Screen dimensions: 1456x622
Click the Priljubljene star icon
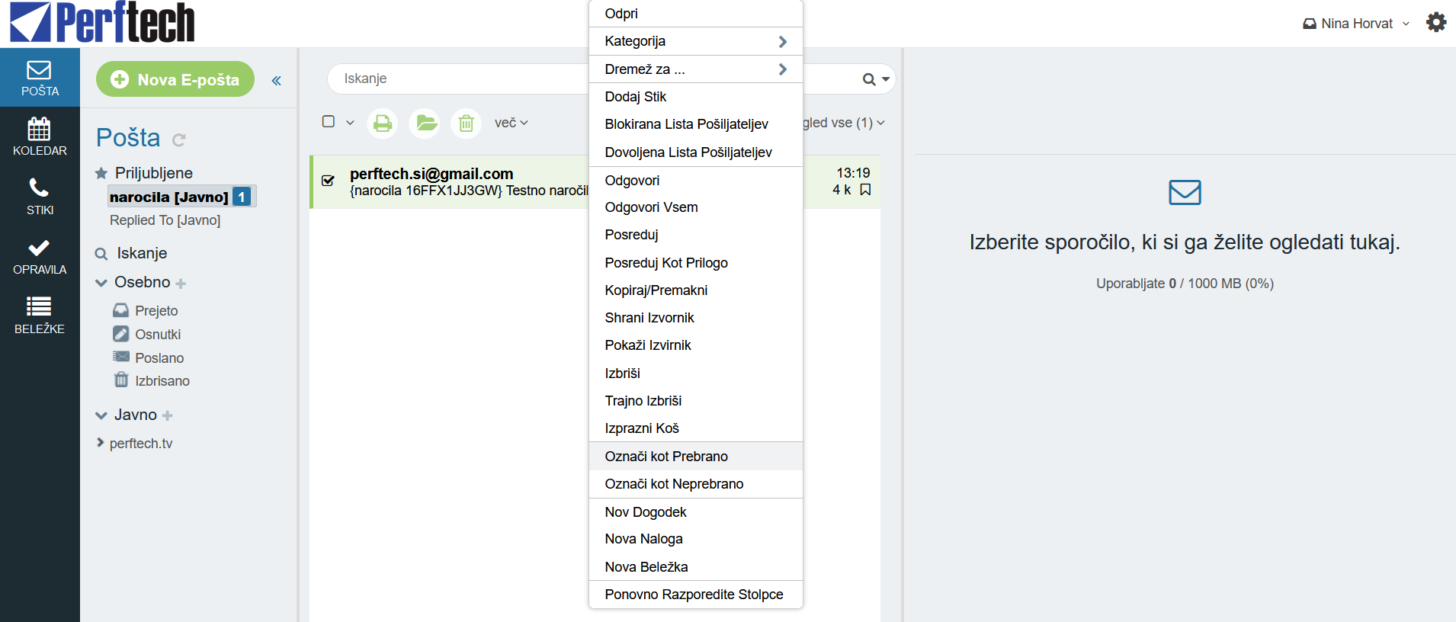101,173
